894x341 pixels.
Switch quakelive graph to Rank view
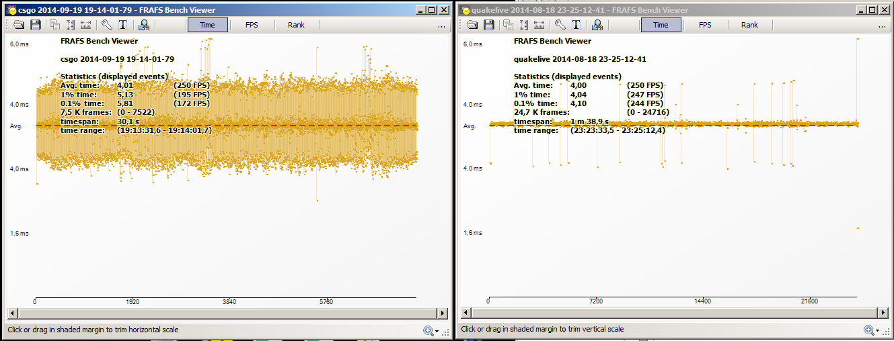click(x=749, y=25)
